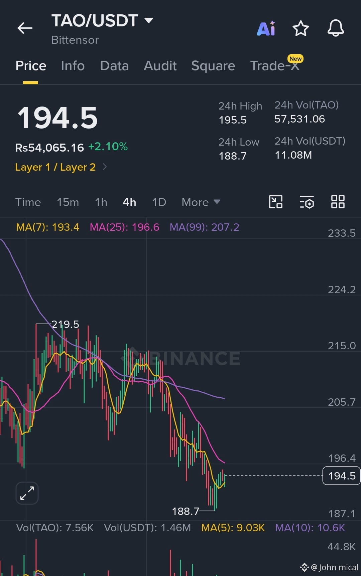Switch to the Audit tab
Viewport: 361px width, 576px height.
(x=160, y=66)
